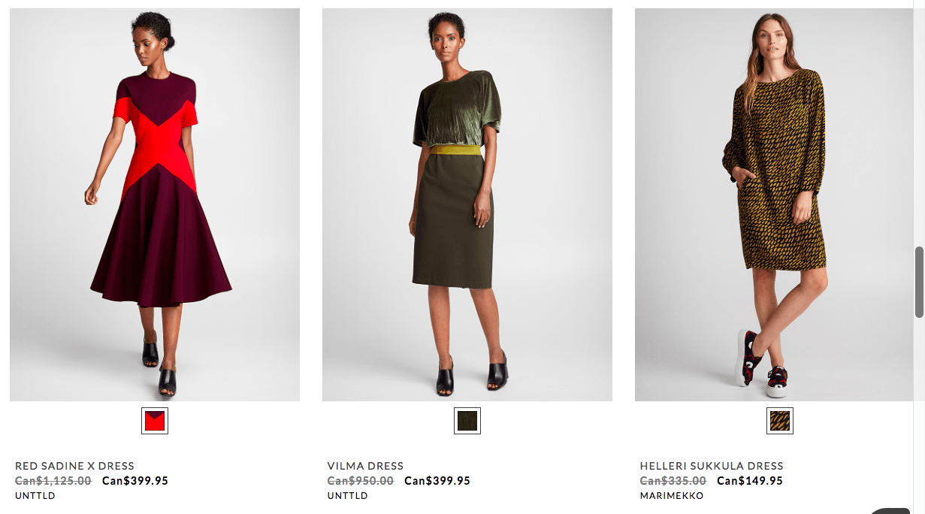Open the dark chat widget in bottom corner
Viewport: 925px width, 514px height.
pos(896,511)
